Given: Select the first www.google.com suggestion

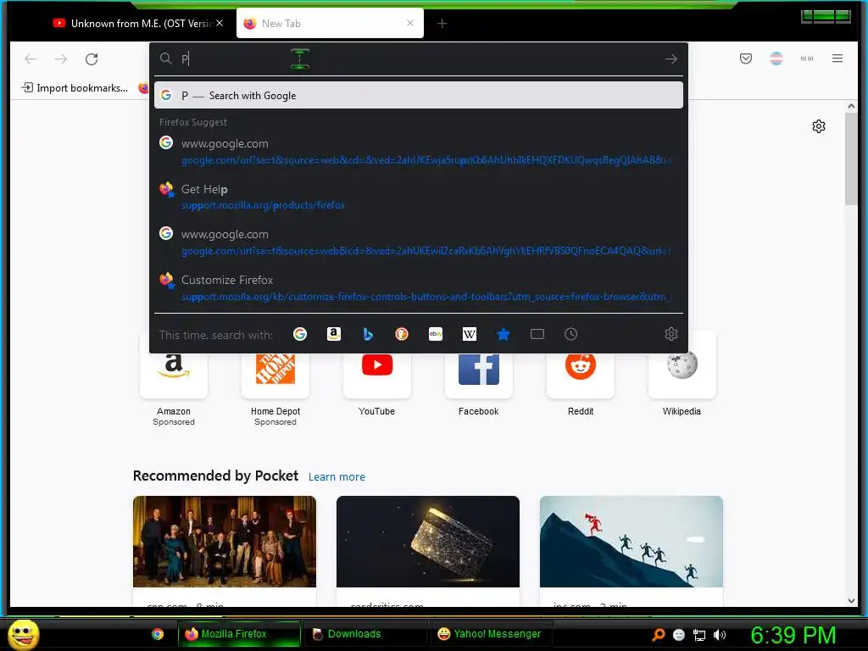Looking at the screenshot, I should tap(419, 152).
